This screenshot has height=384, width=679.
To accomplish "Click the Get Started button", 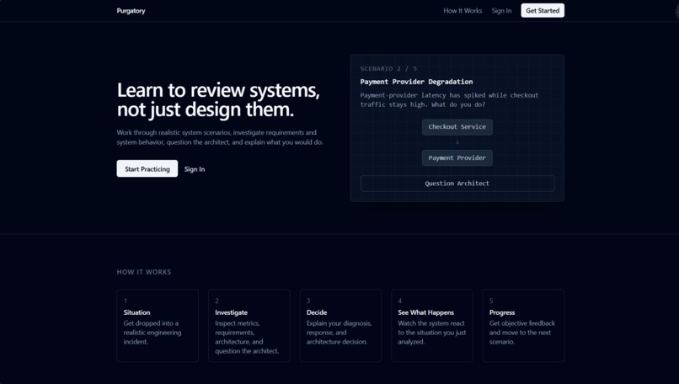I will (543, 11).
